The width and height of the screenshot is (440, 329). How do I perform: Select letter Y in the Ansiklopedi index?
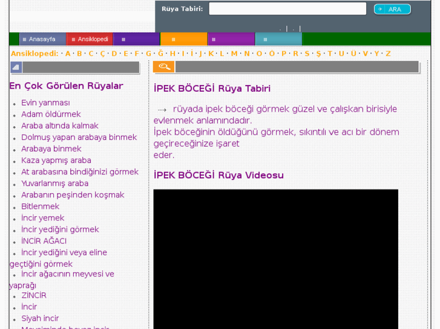pyautogui.click(x=376, y=54)
